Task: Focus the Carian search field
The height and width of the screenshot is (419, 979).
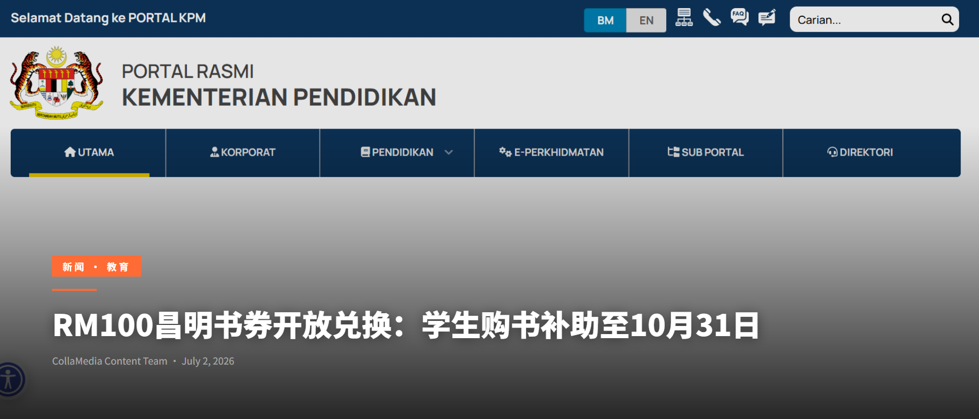Action: click(x=866, y=19)
